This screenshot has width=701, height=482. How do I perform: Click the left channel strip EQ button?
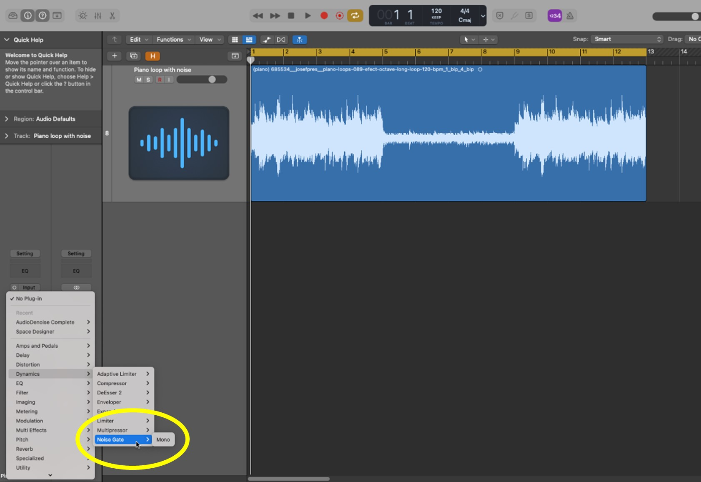point(25,271)
